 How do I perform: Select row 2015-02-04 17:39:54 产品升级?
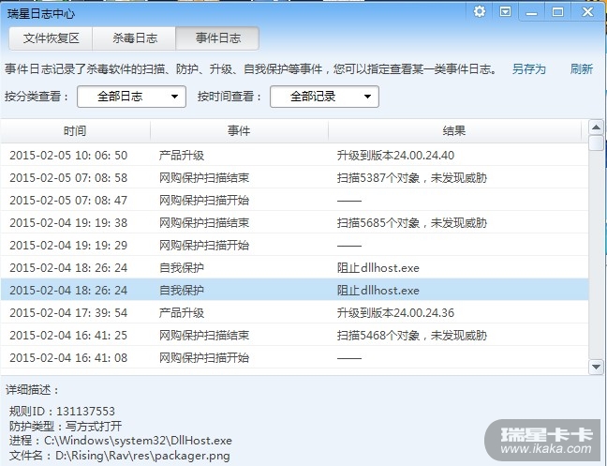click(294, 312)
